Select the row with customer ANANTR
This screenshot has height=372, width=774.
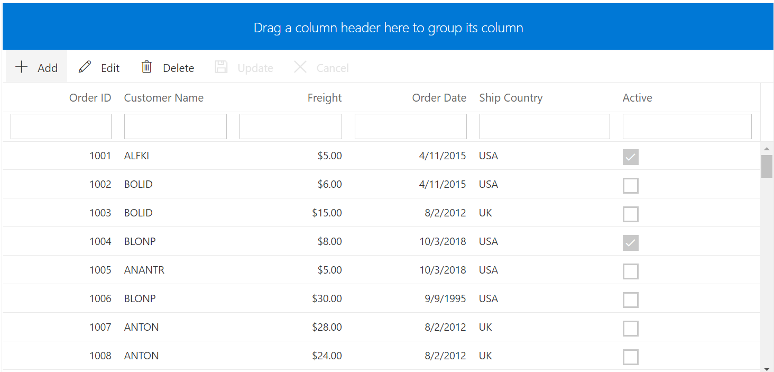click(144, 270)
